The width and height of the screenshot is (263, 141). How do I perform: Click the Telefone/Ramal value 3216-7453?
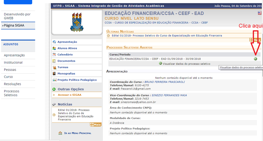coord(142,99)
